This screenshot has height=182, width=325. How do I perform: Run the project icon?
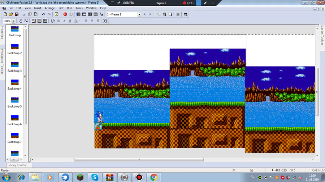tap(159, 14)
